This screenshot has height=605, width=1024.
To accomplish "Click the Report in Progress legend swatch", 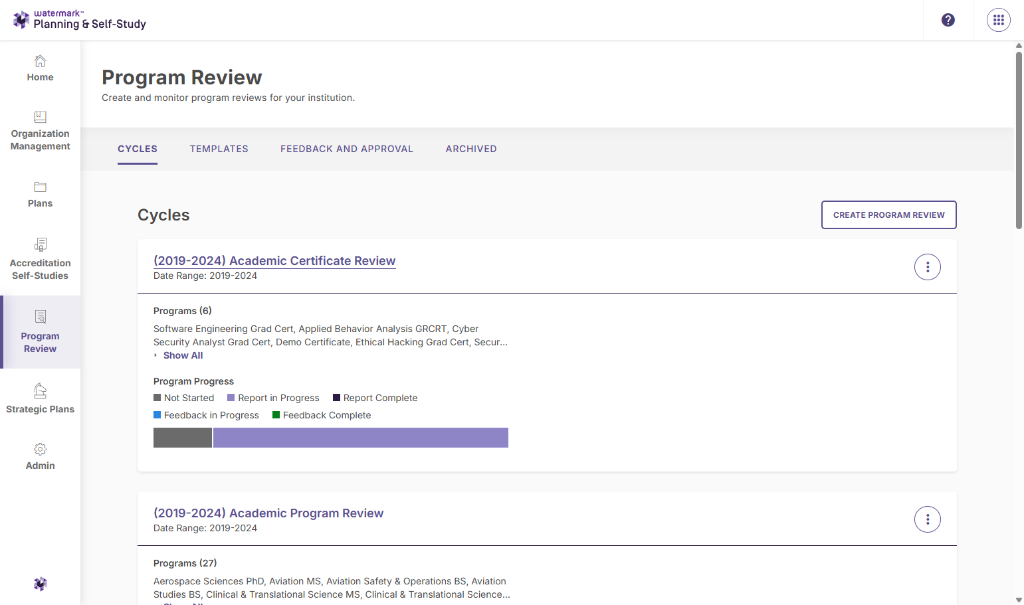I will 231,398.
